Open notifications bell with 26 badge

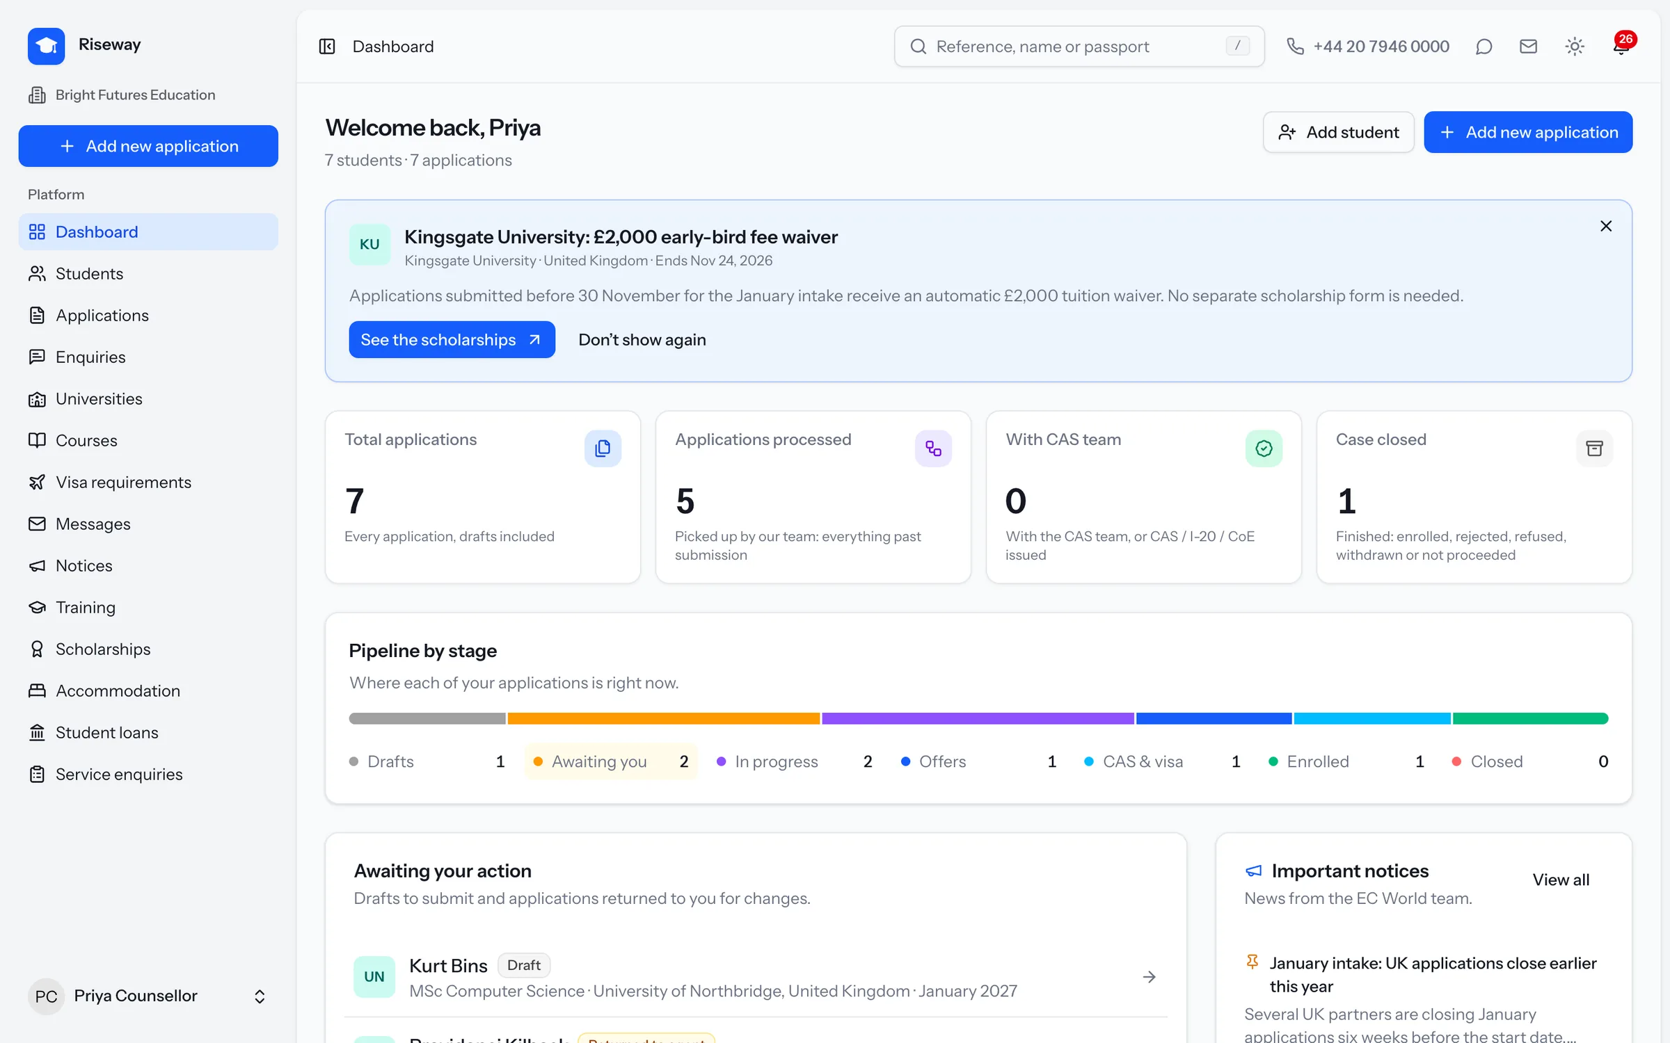(x=1622, y=45)
